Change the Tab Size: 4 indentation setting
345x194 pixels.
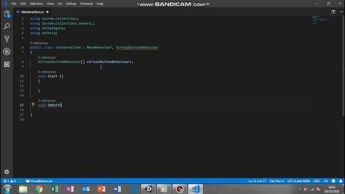tap(277, 181)
